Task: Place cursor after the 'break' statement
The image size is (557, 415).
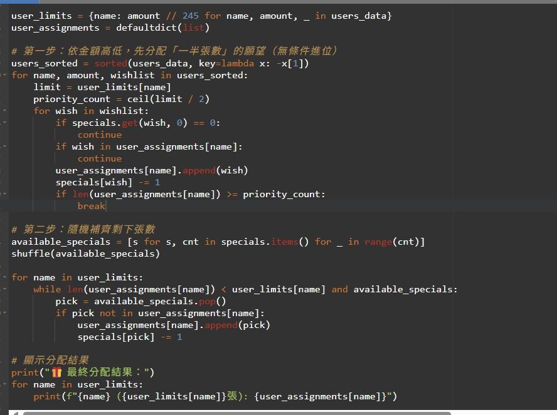Action: 105,207
